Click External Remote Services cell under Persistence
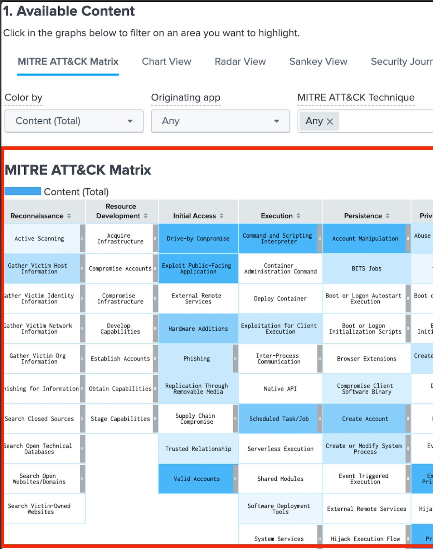 tap(366, 509)
